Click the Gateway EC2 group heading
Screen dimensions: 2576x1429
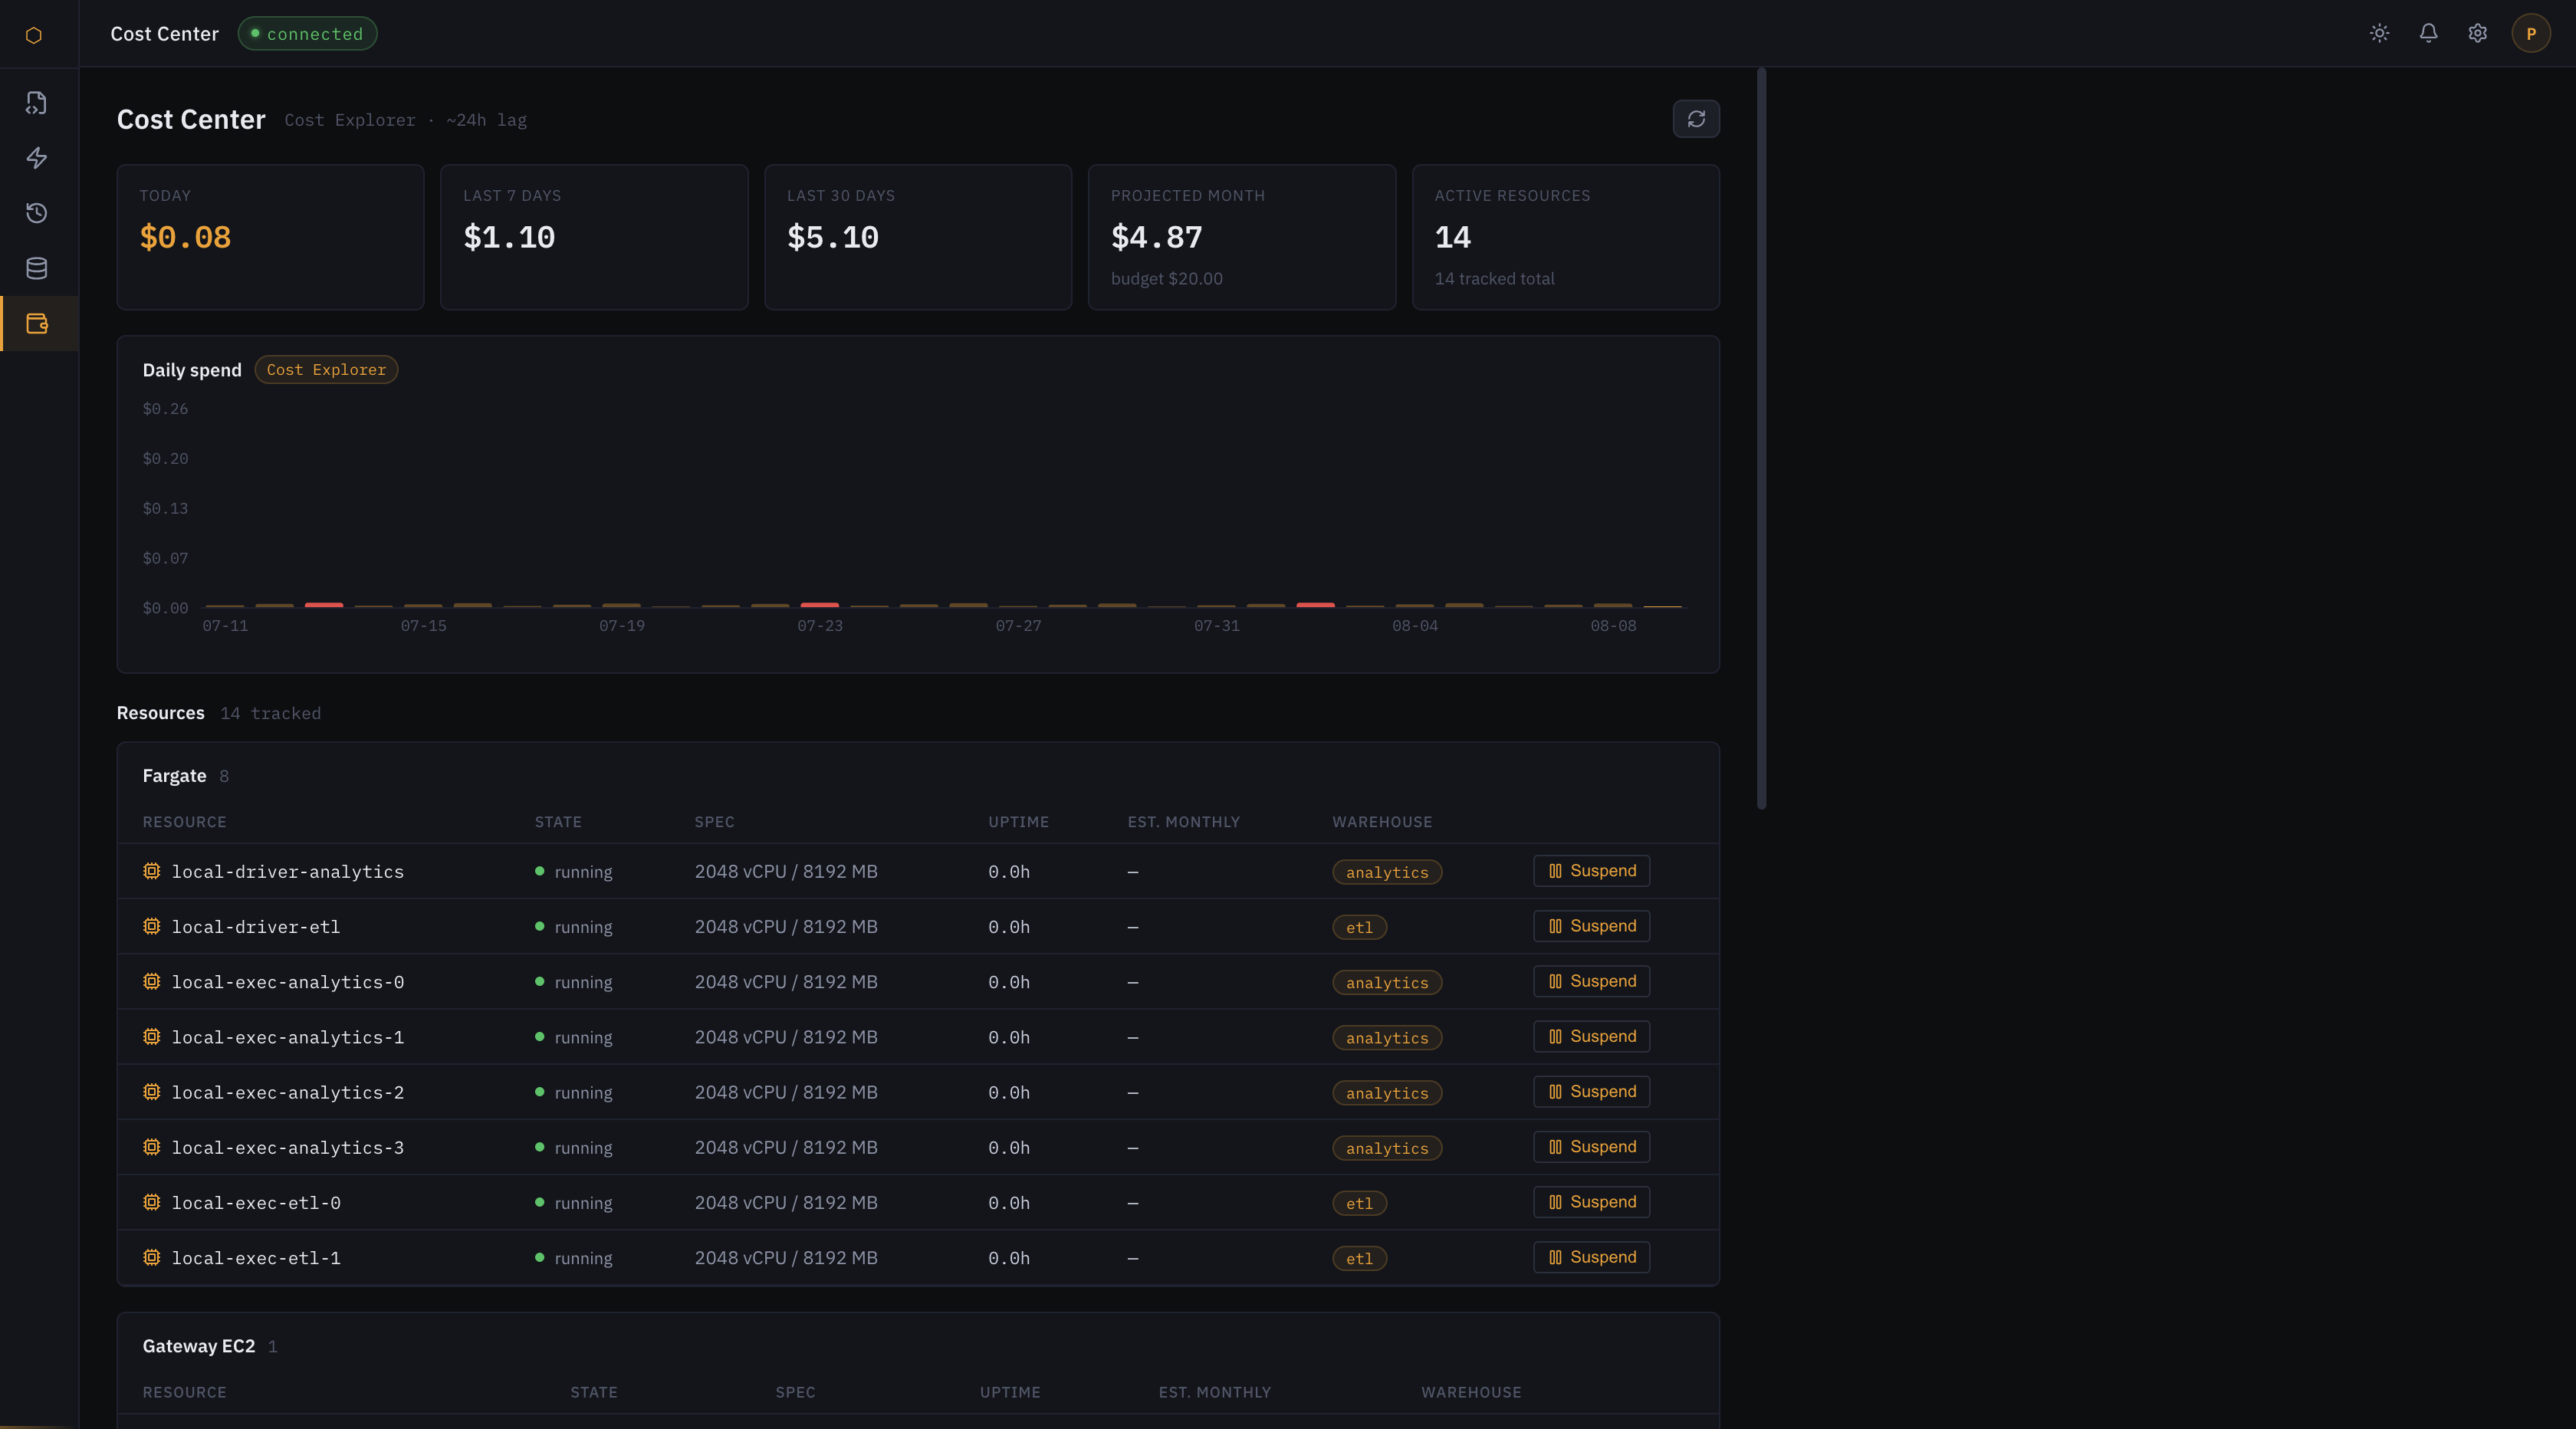click(198, 1346)
